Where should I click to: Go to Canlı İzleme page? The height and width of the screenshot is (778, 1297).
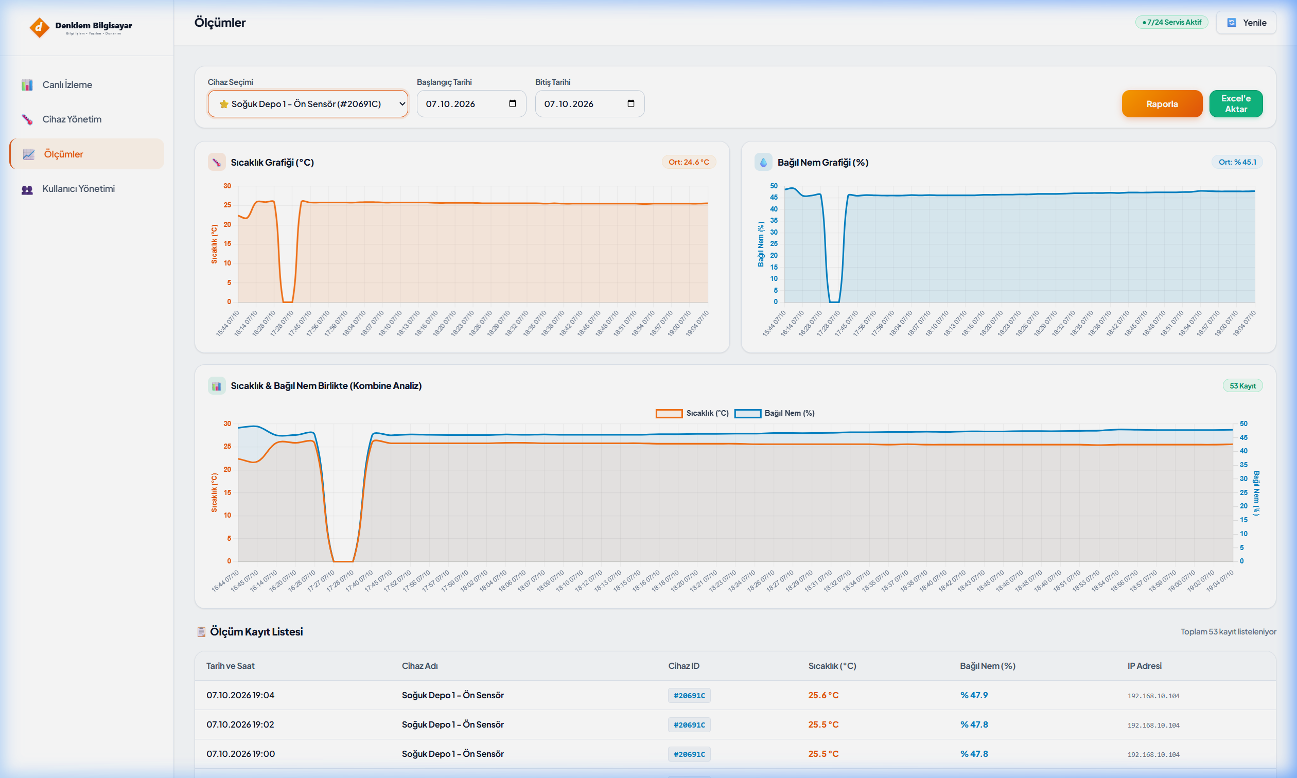[x=87, y=85]
